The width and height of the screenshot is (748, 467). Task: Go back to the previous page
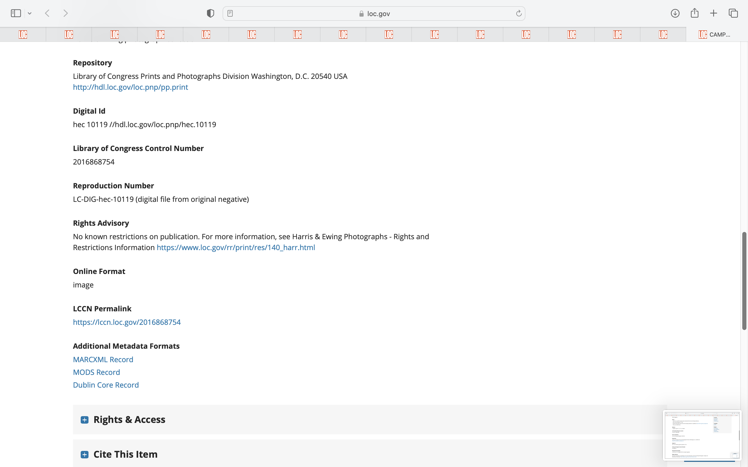click(x=47, y=13)
